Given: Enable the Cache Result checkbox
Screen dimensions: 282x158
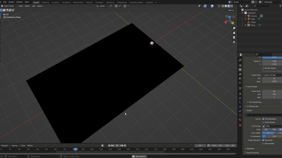Looking at the screenshot, I should click(263, 122).
